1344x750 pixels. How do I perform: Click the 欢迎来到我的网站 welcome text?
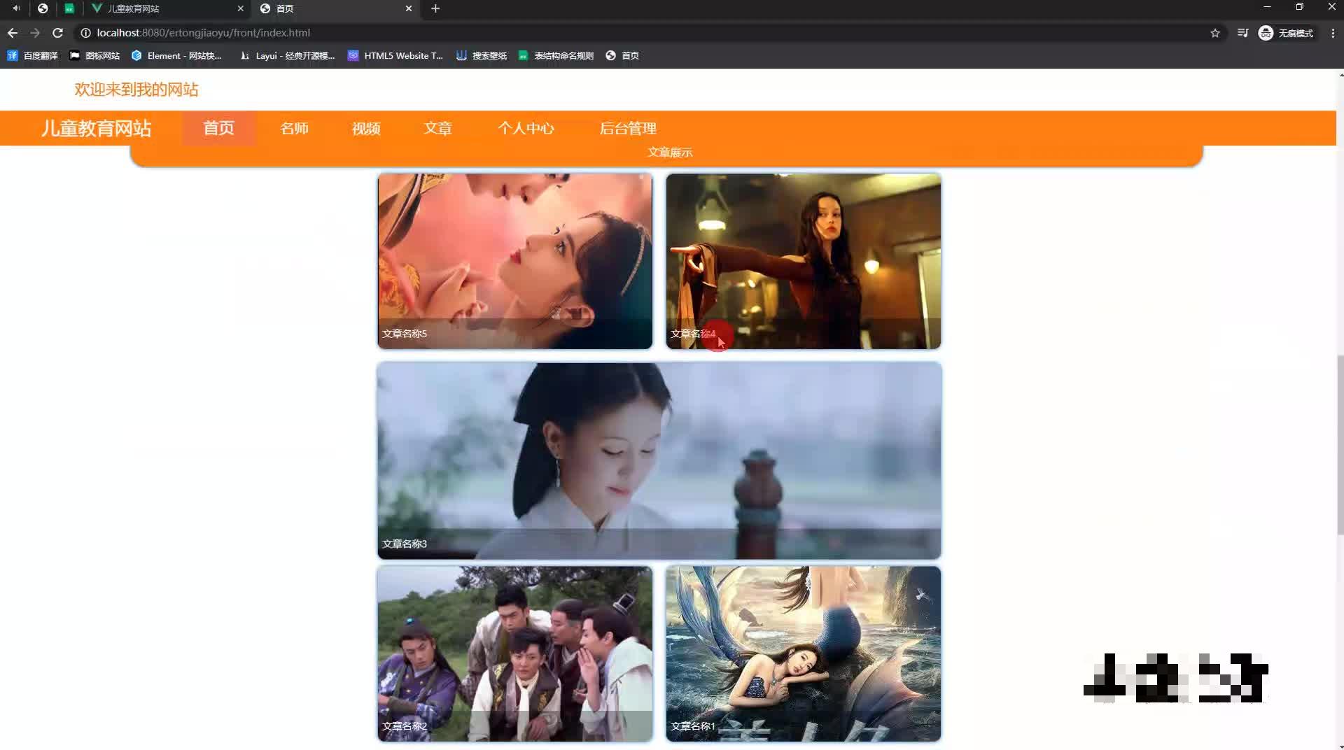point(136,90)
